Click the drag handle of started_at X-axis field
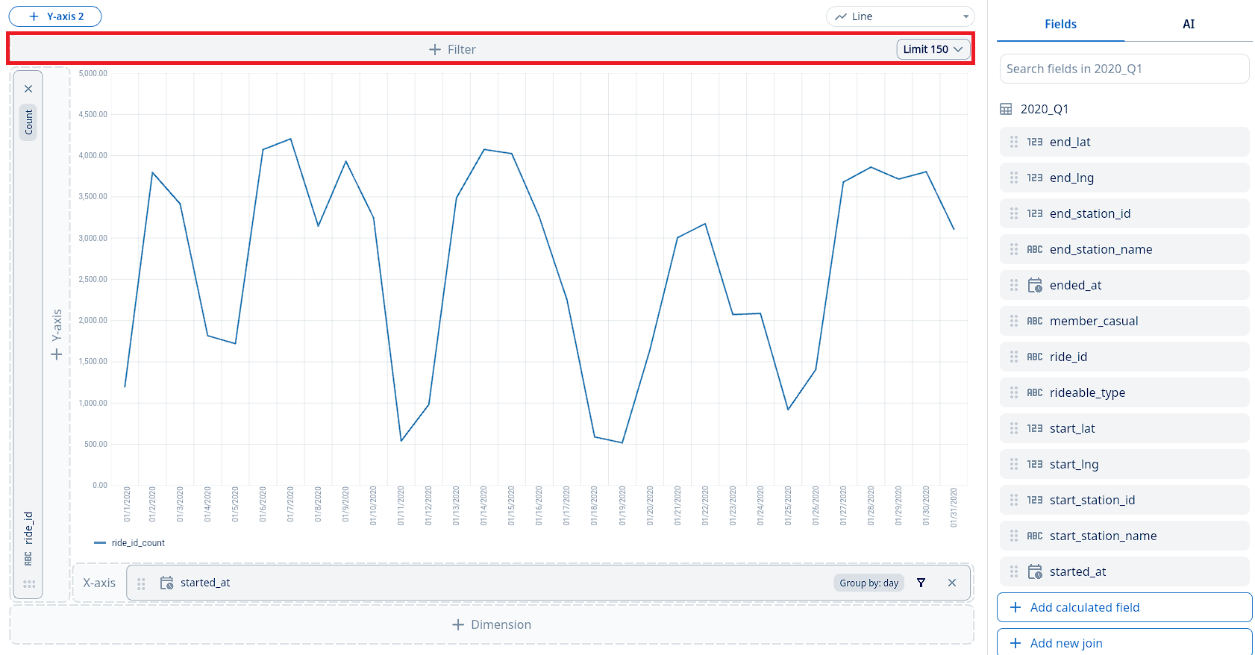The image size is (1255, 655). pos(141,583)
